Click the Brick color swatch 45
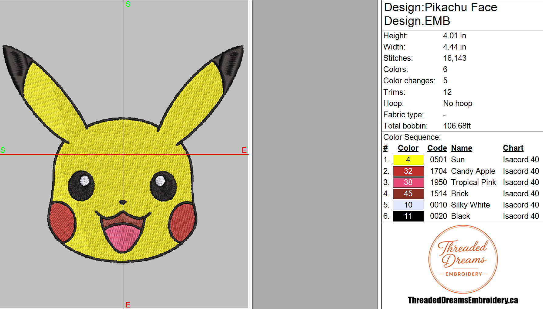 408,194
